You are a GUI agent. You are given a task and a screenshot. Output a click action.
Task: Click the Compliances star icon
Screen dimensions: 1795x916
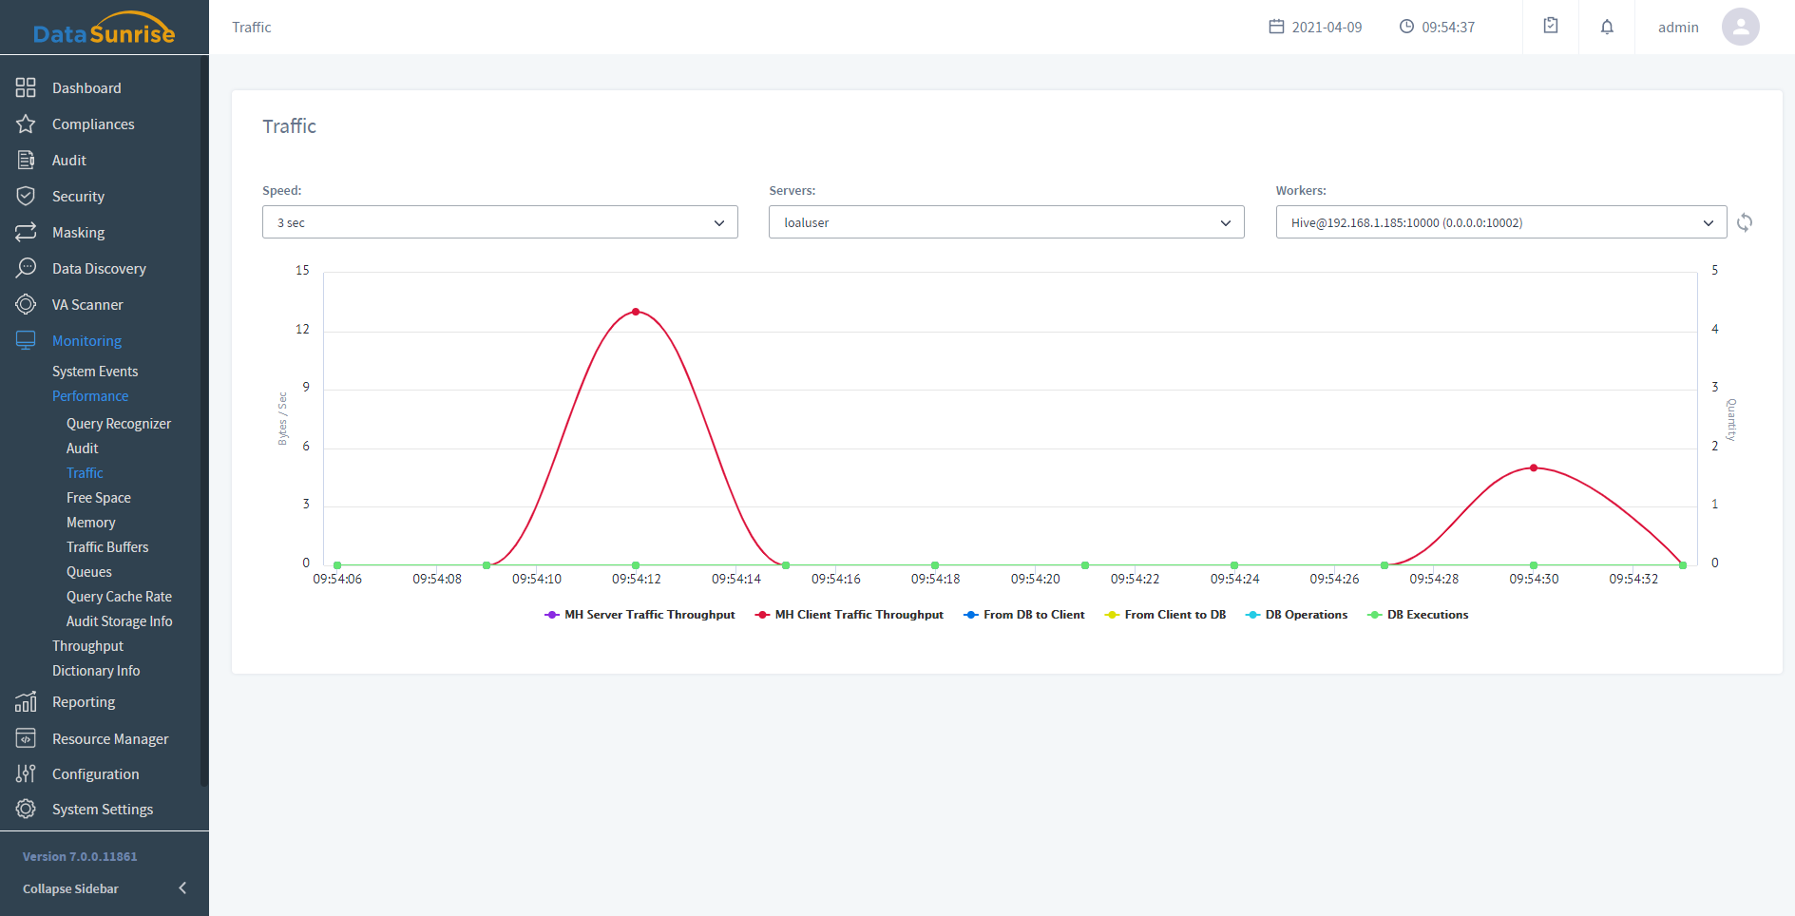[x=26, y=124]
